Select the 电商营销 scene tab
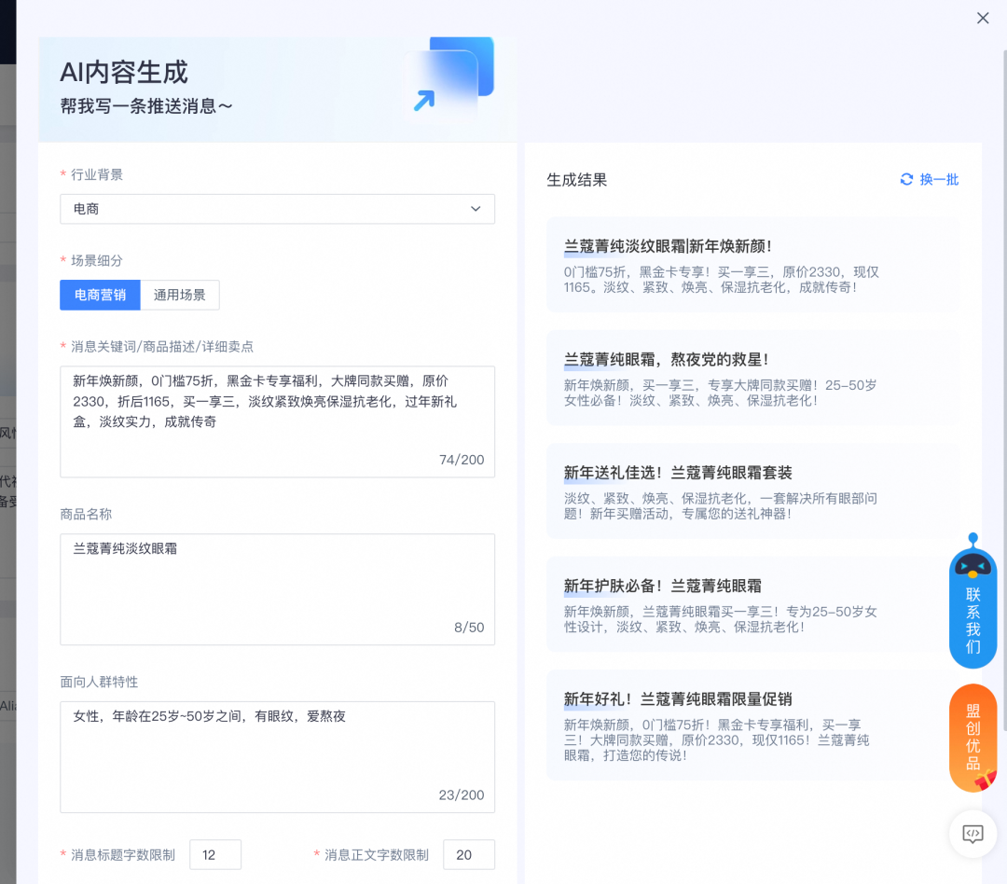 click(x=100, y=295)
